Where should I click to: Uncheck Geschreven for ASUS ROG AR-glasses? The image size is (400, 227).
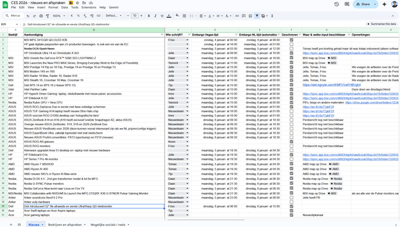click(291, 142)
